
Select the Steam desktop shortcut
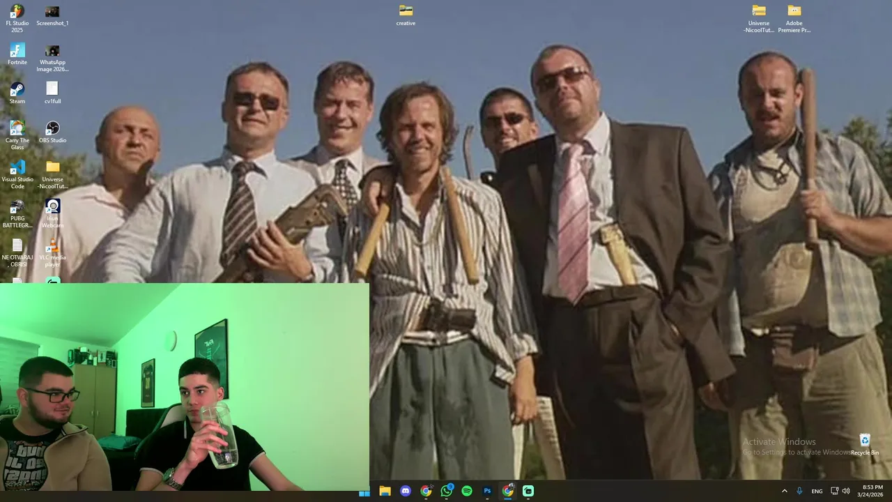pyautogui.click(x=17, y=94)
